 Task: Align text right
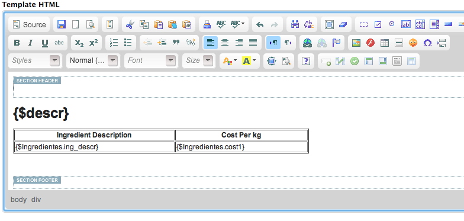(x=239, y=43)
